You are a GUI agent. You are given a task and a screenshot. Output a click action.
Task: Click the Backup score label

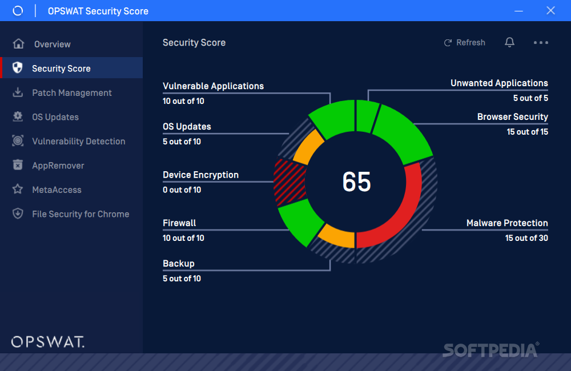pyautogui.click(x=178, y=263)
